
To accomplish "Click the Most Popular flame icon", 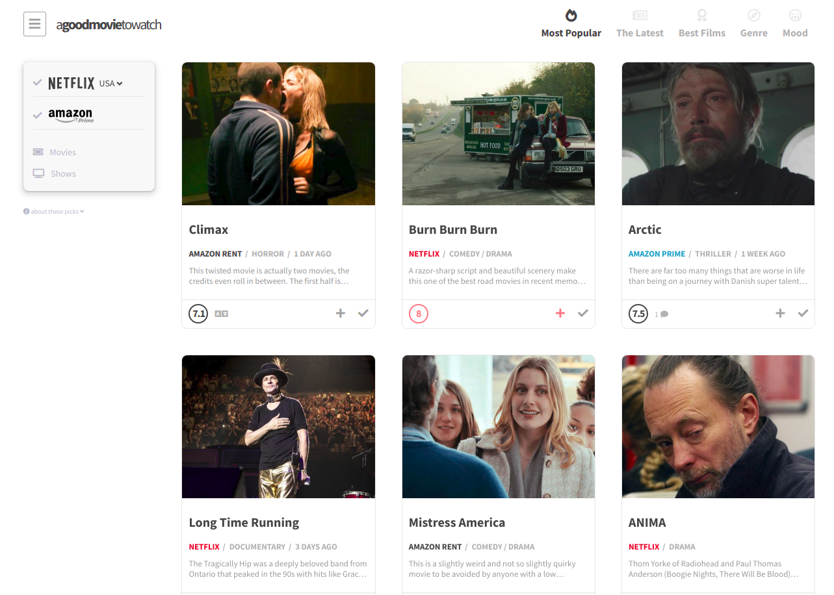I will coord(571,15).
